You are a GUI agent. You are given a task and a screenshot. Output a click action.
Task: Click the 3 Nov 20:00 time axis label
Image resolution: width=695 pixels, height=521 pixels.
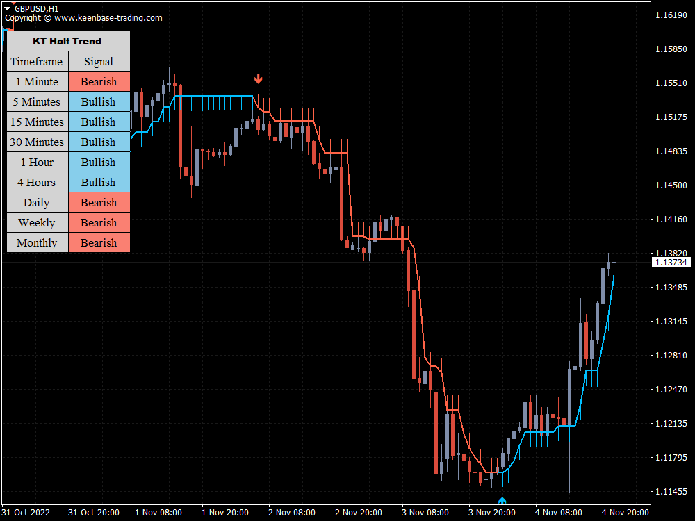tap(492, 513)
